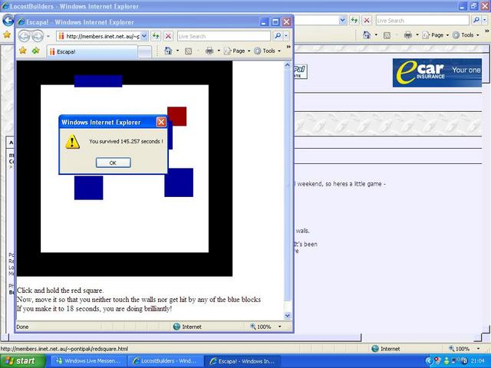Click the red square in the game
Viewport: 491px width, 368px height.
pyautogui.click(x=177, y=116)
